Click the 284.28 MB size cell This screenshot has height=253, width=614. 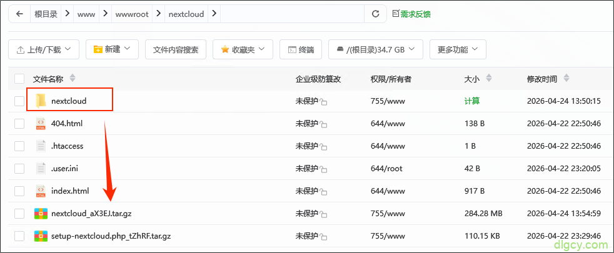pos(483,214)
